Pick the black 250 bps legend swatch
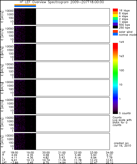This screenshot has height=164, width=137. pyautogui.click(x=115, y=27)
